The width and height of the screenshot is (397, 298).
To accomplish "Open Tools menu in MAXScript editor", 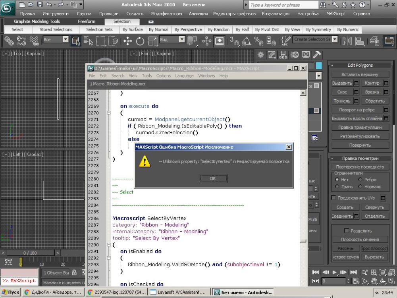I will click(x=147, y=76).
